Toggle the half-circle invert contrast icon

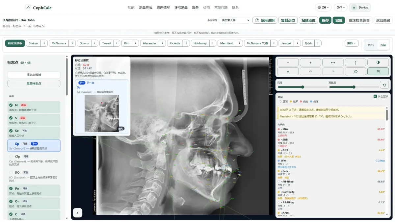coord(378,62)
